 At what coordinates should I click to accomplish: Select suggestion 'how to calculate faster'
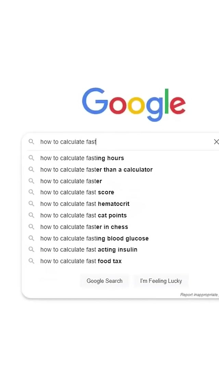[71, 181]
